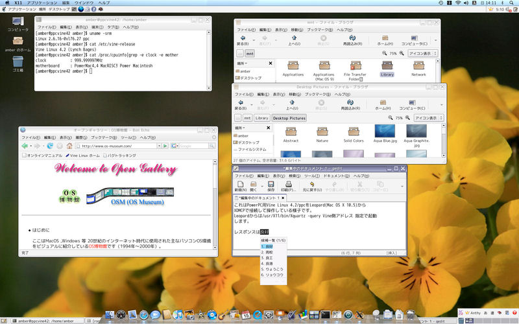This screenshot has width=519, height=324.
Task: Click Save icon in gedit toolbar
Action: click(271, 187)
